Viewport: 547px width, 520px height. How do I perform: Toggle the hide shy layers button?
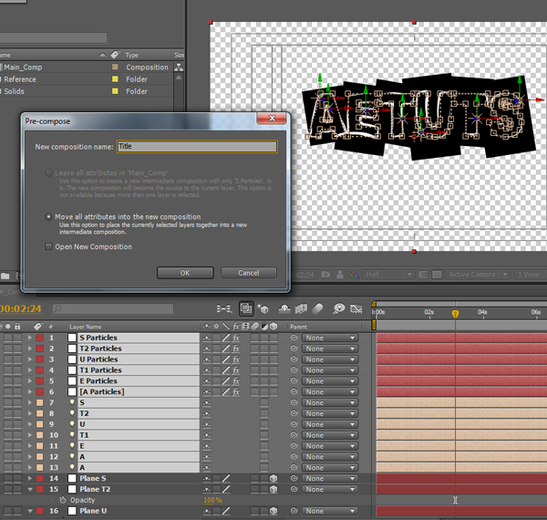[x=284, y=308]
